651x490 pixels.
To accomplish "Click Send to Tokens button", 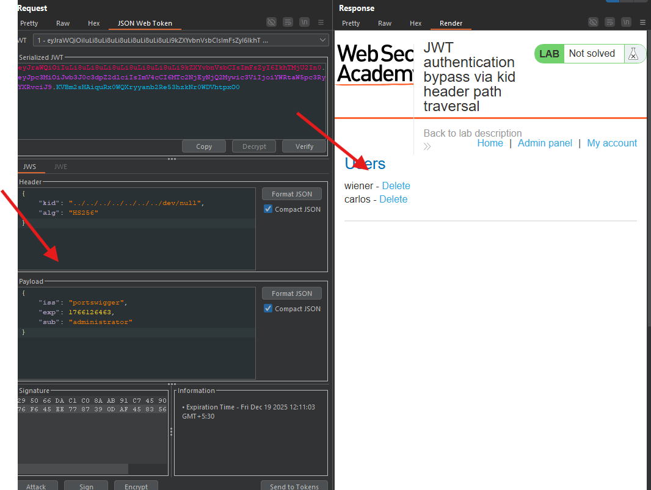I will tap(294, 486).
